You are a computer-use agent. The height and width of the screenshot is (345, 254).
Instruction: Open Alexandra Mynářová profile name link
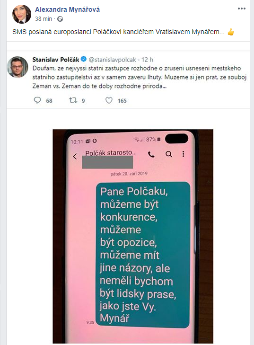[x=67, y=9]
